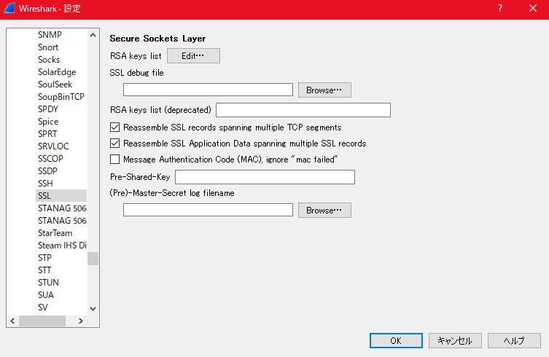Click the Wireshark shark fin title icon
Viewport: 549px width, 357px height.
[x=9, y=9]
